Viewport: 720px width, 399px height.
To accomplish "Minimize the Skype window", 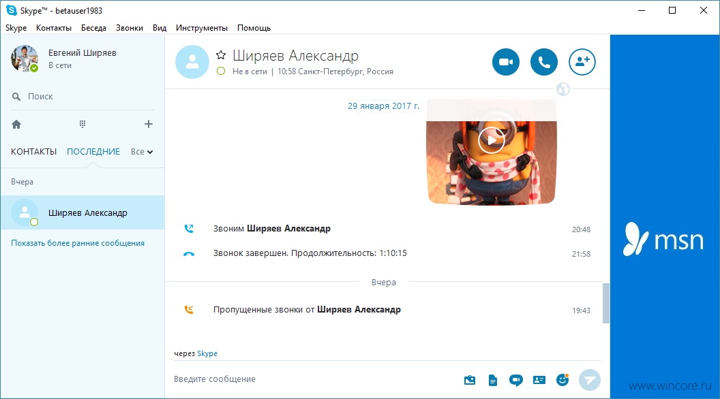I will [642, 10].
